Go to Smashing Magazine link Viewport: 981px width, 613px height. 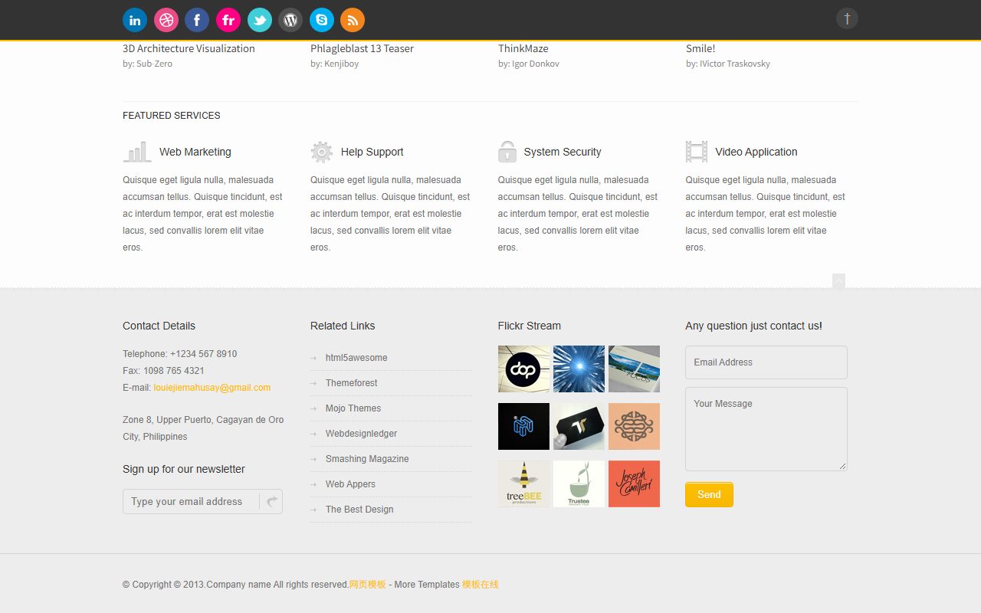click(367, 459)
